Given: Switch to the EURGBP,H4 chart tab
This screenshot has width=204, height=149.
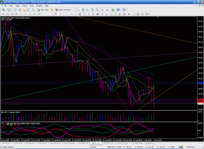Looking at the screenshot, I should click(x=84, y=143).
